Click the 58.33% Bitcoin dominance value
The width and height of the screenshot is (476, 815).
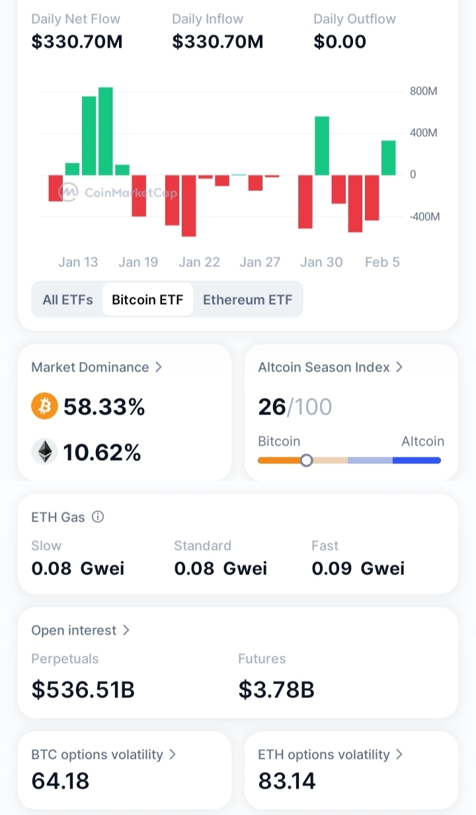pyautogui.click(x=104, y=407)
